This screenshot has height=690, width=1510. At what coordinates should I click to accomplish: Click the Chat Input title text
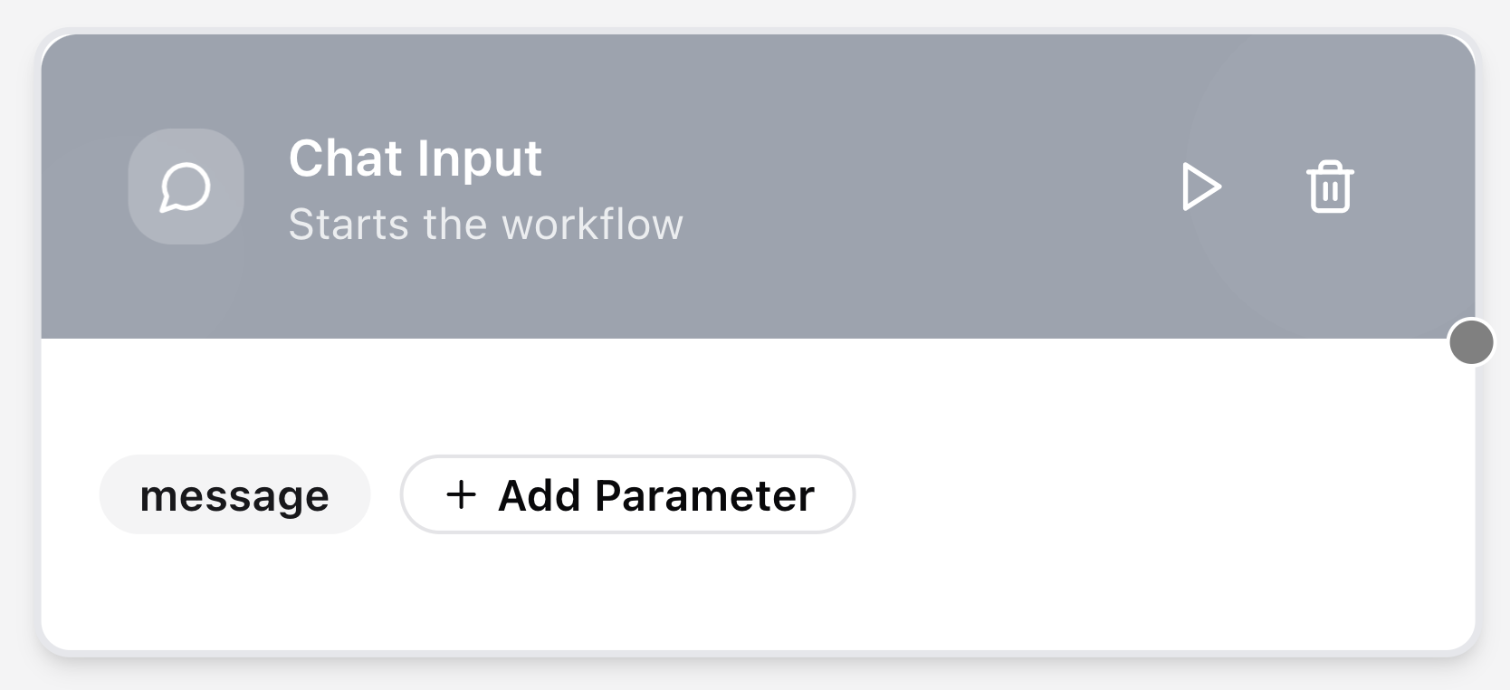(x=415, y=158)
